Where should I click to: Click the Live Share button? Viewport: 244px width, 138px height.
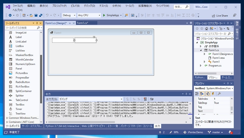[x=220, y=15]
